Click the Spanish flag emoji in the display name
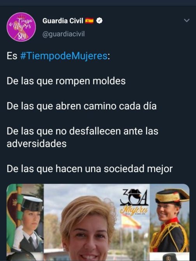Image resolution: width=196 pixels, height=261 pixels. tap(89, 21)
